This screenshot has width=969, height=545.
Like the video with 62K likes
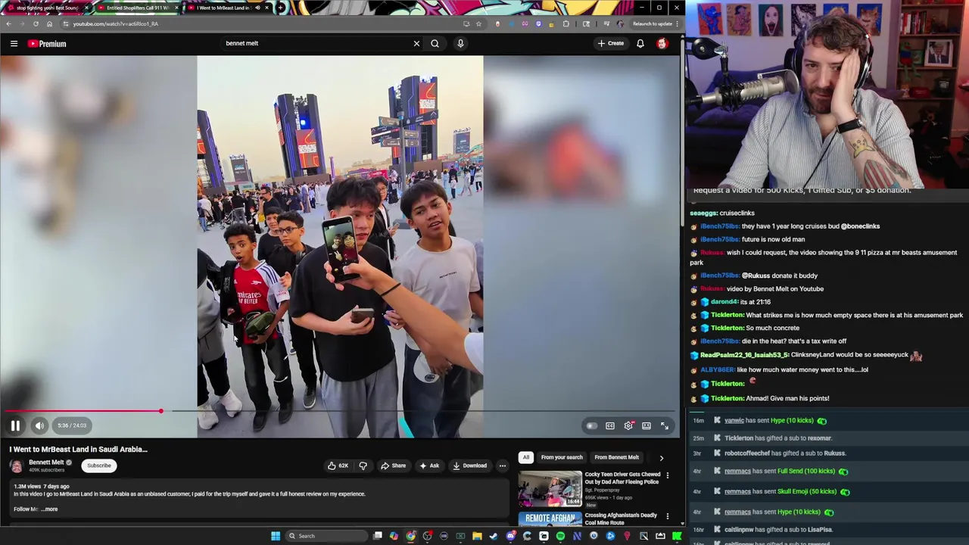[x=338, y=466]
